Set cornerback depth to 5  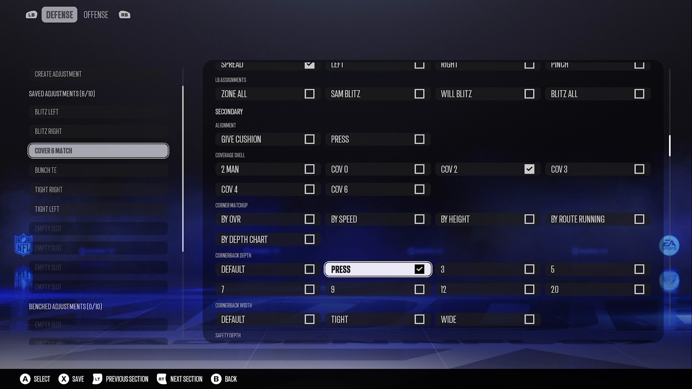(598, 269)
